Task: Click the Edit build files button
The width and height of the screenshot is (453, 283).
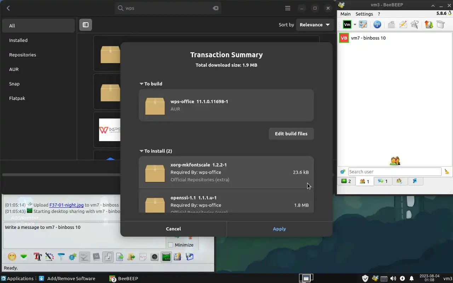Action: point(291,134)
